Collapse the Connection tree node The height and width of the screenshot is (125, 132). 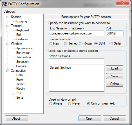pos(8,71)
